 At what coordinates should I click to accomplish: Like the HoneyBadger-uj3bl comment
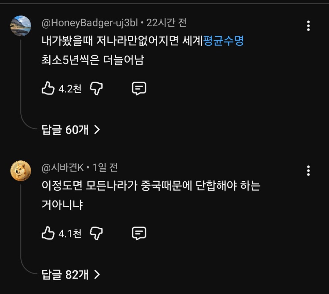tap(48, 89)
